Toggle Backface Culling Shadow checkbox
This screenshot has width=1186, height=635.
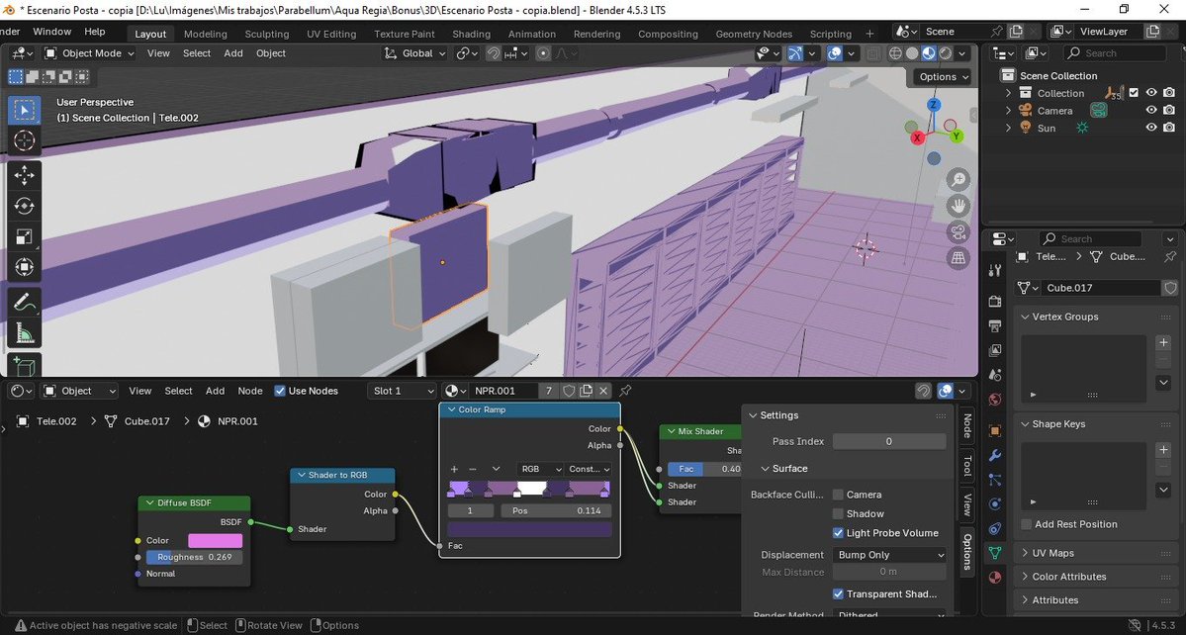click(838, 514)
